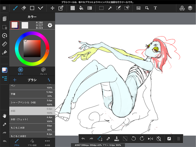Toggle the hand pan tool in left sidebar
This screenshot has height=147, width=196.
[x=4, y=116]
